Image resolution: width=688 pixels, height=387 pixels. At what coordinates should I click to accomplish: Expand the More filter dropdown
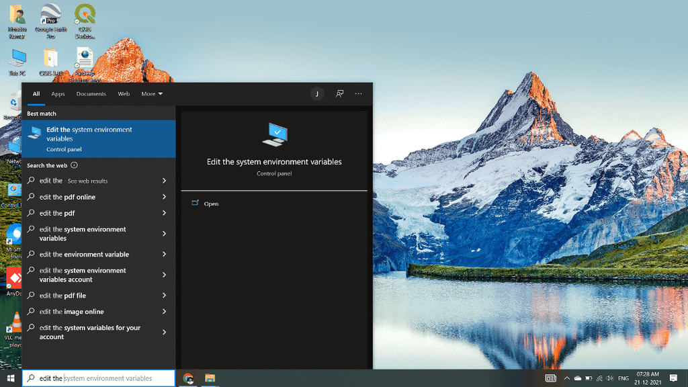[152, 94]
